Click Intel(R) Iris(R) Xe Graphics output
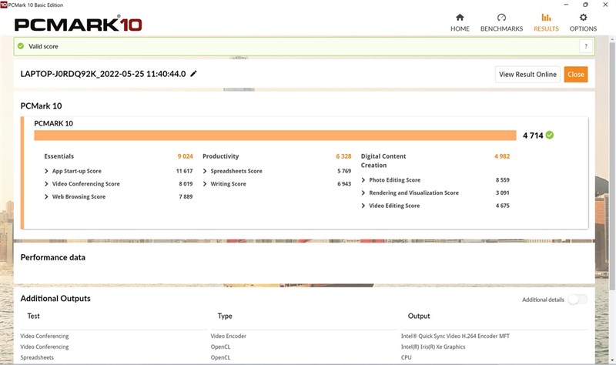This screenshot has width=616, height=365. click(433, 347)
